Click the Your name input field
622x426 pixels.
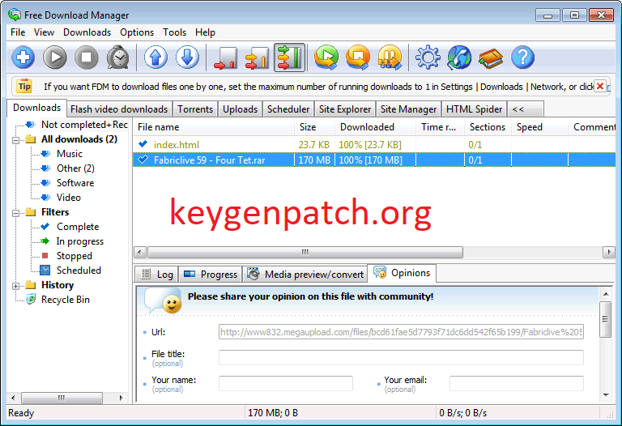pyautogui.click(x=286, y=384)
